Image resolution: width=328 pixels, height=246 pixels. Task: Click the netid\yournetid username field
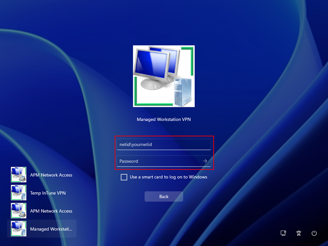coord(164,144)
